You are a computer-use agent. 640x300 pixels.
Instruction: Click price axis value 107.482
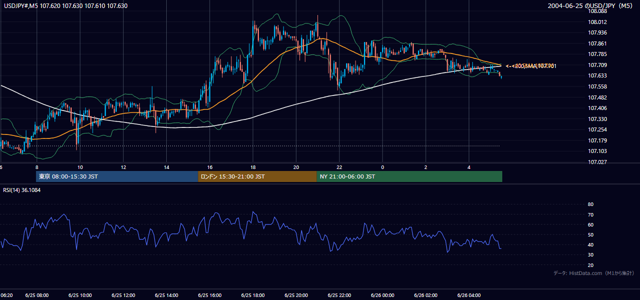tap(597, 97)
